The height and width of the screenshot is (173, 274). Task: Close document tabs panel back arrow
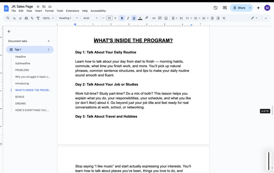pyautogui.click(x=9, y=31)
